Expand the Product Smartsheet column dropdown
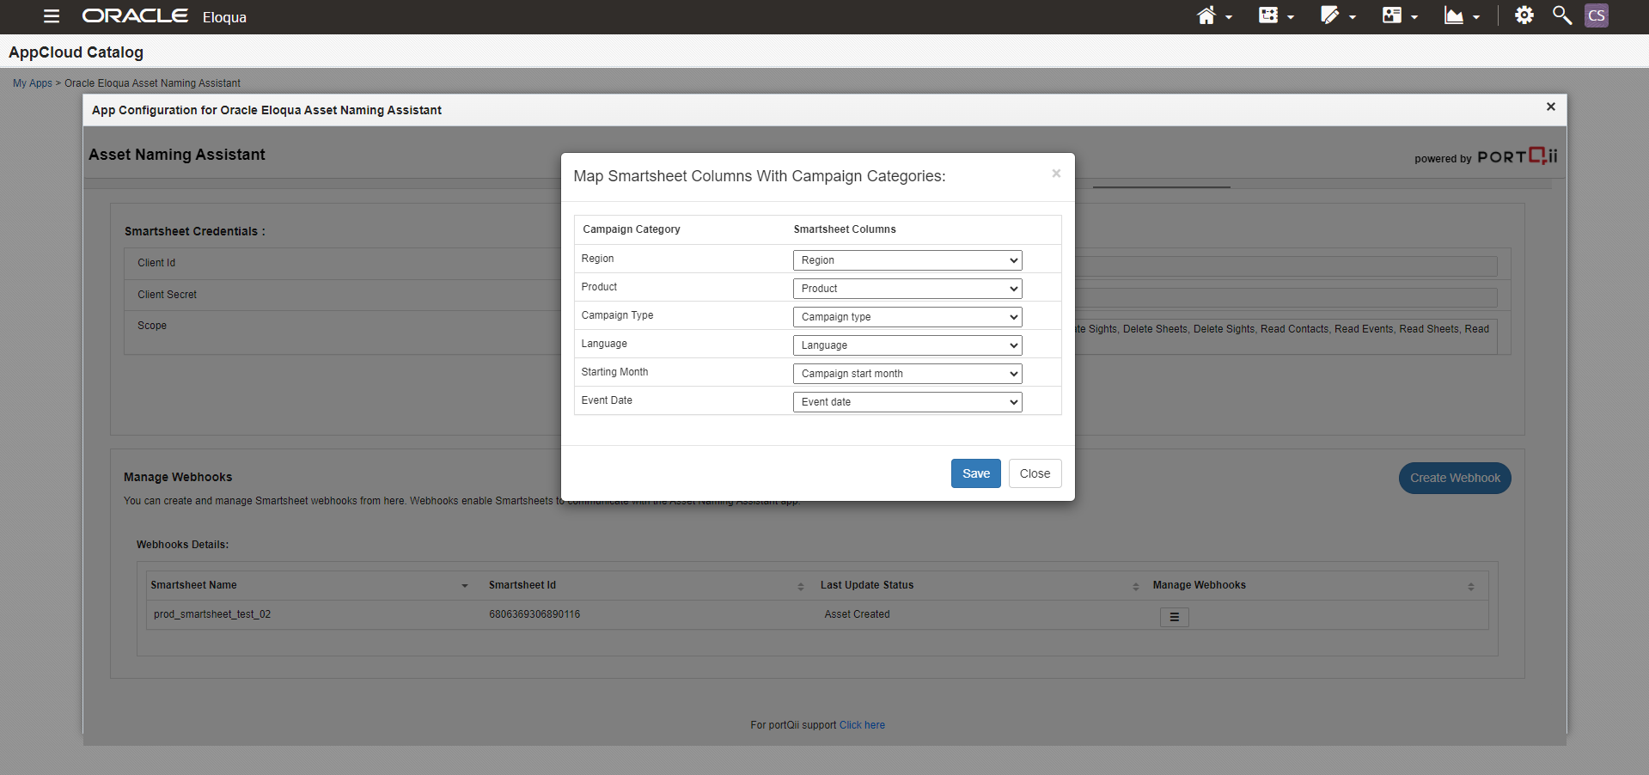 (x=907, y=289)
